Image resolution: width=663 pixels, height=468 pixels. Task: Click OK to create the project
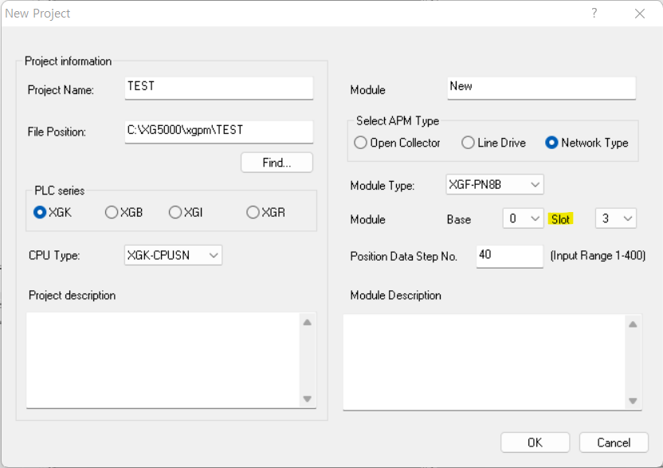(x=535, y=442)
